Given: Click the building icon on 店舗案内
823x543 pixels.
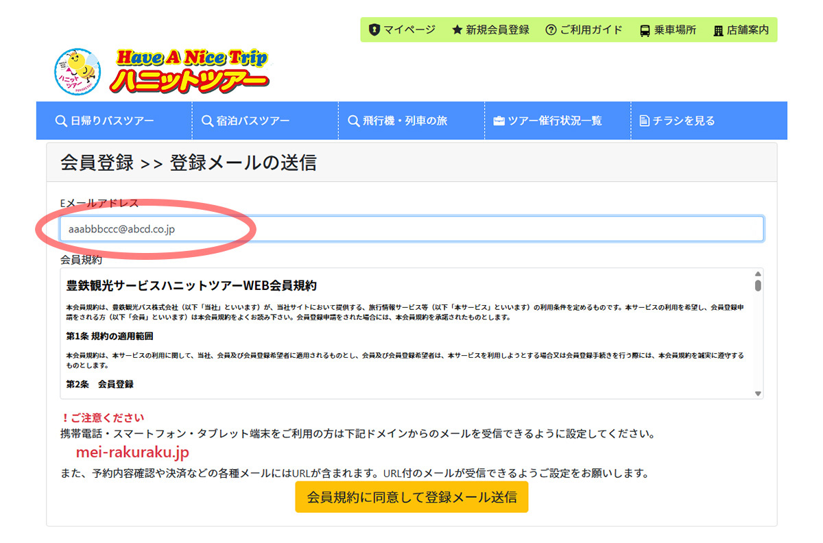Looking at the screenshot, I should (718, 30).
